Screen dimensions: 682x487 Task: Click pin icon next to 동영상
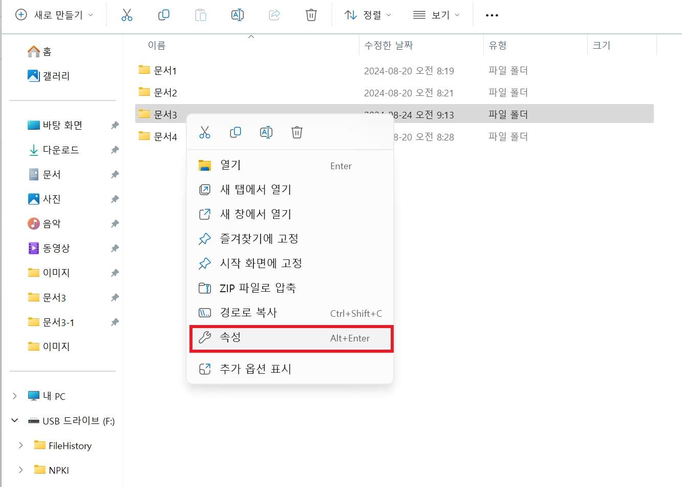point(115,248)
